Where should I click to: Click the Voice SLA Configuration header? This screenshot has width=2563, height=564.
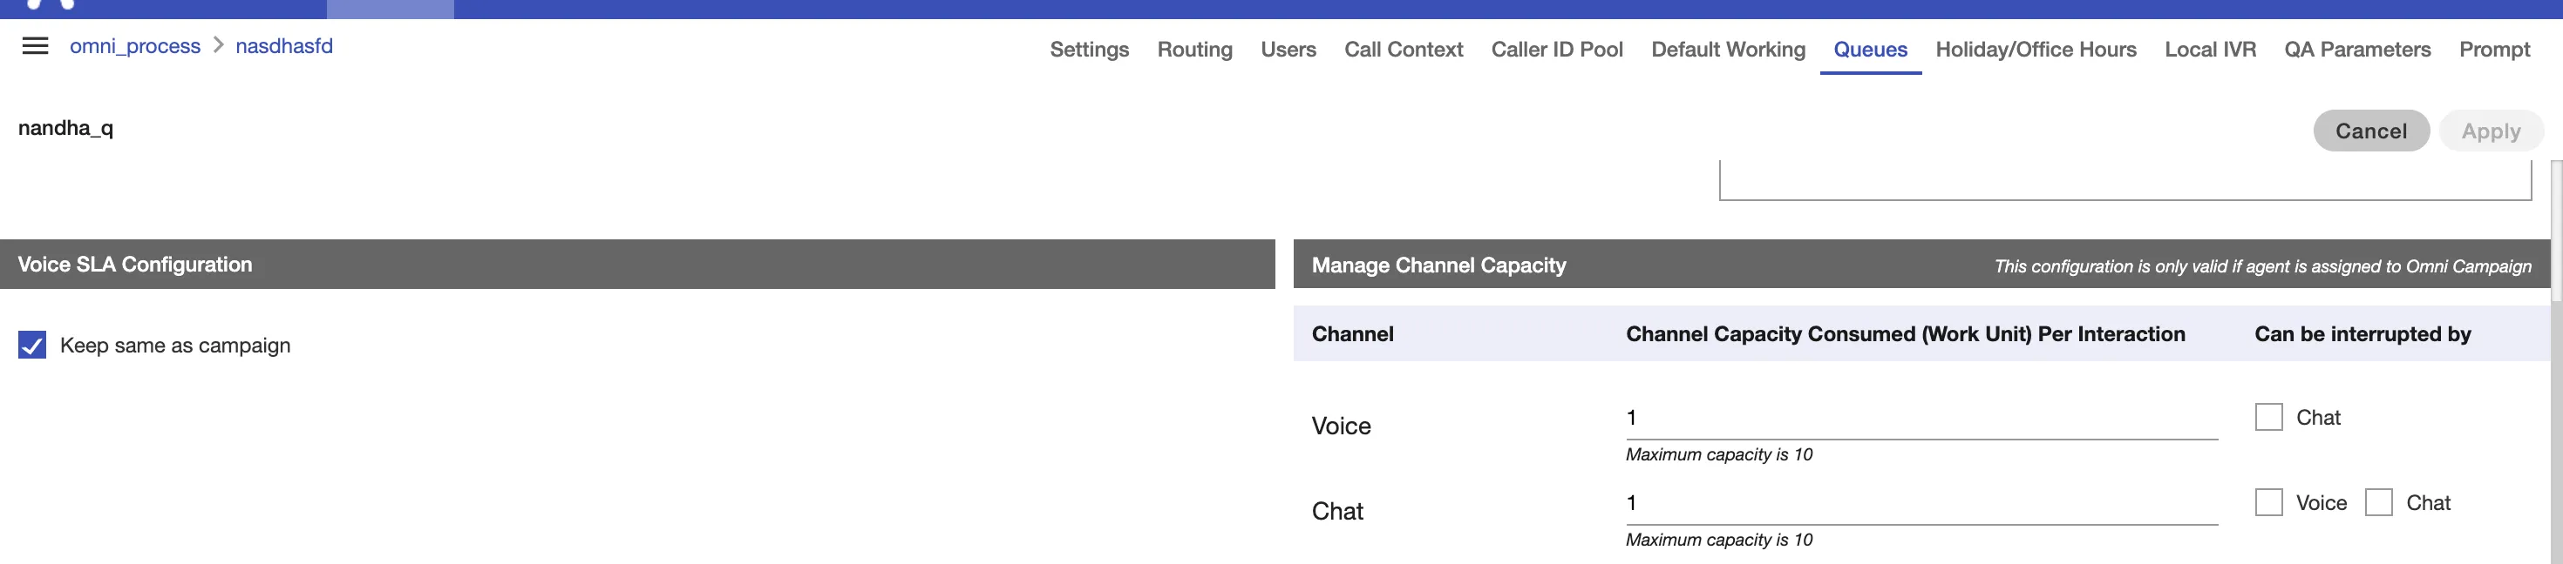(636, 264)
